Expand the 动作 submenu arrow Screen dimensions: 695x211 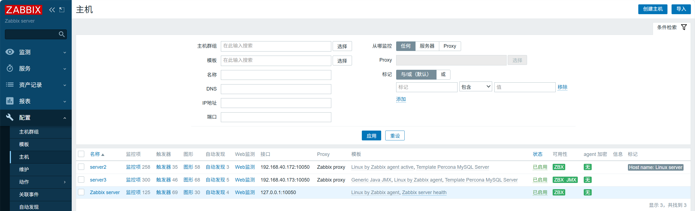[65, 182]
